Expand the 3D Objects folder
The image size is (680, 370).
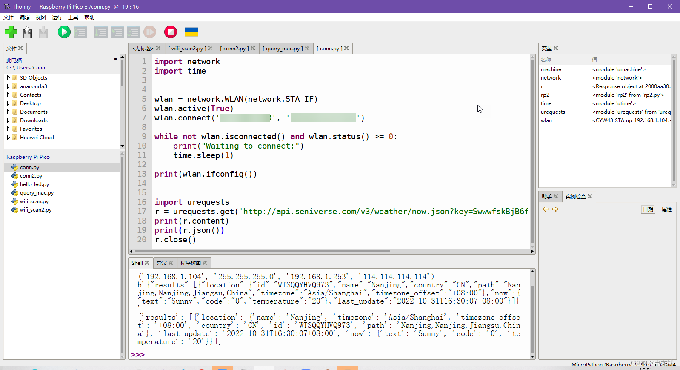click(8, 78)
